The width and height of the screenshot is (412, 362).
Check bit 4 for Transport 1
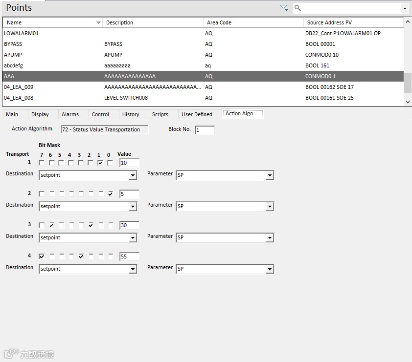[x=70, y=163]
